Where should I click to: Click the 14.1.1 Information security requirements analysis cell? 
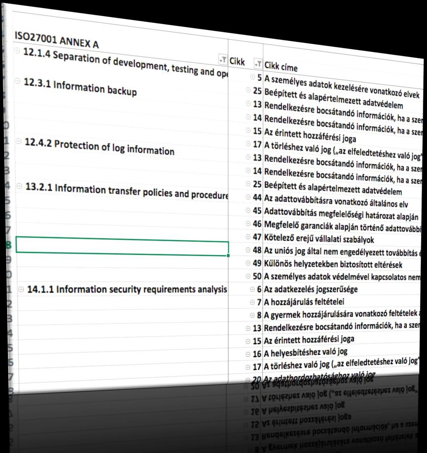127,289
